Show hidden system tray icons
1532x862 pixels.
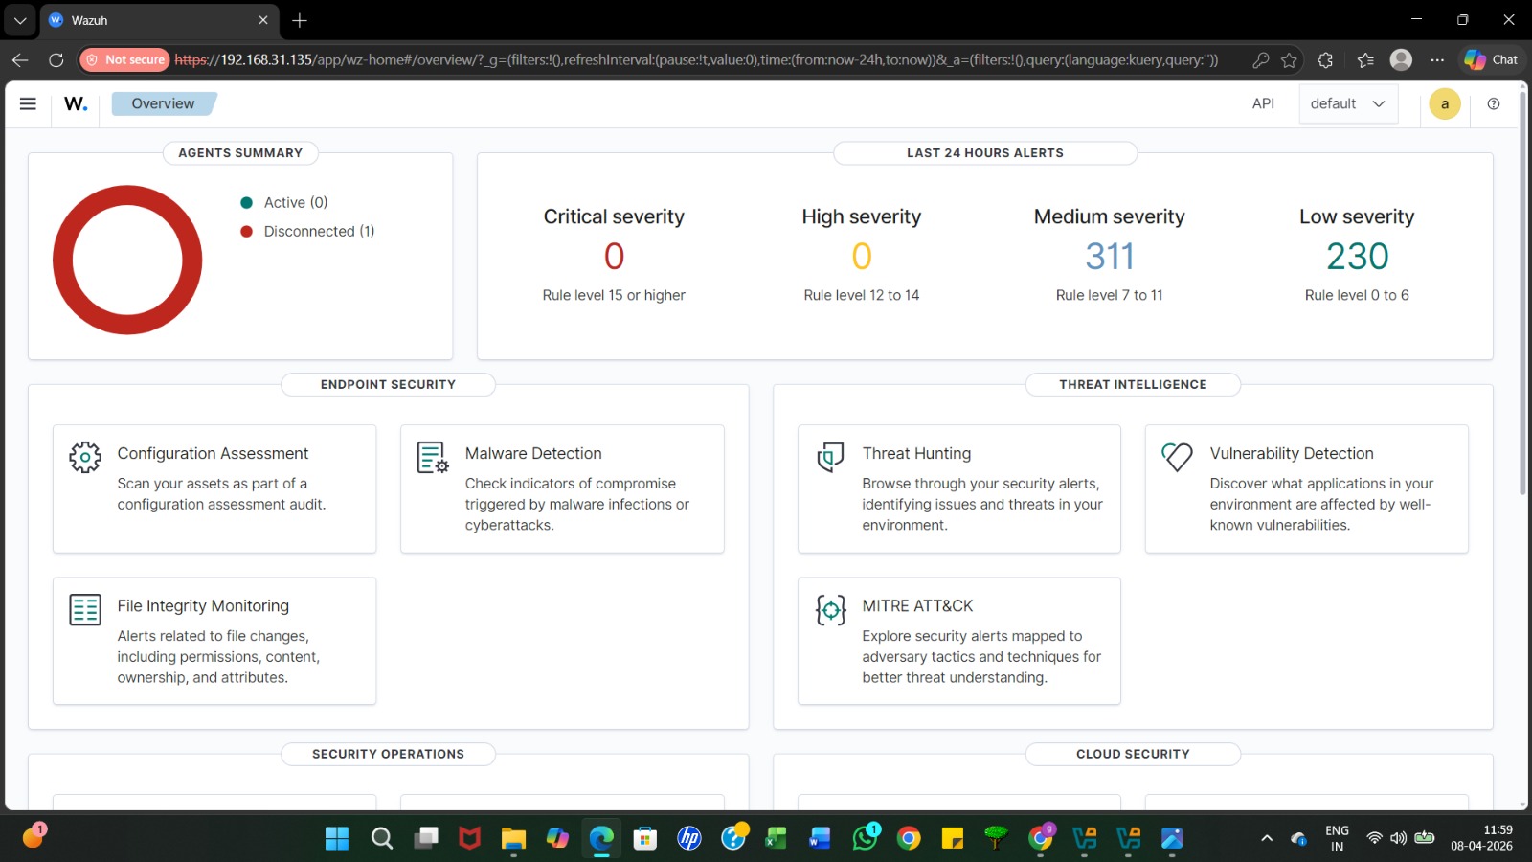point(1267,838)
